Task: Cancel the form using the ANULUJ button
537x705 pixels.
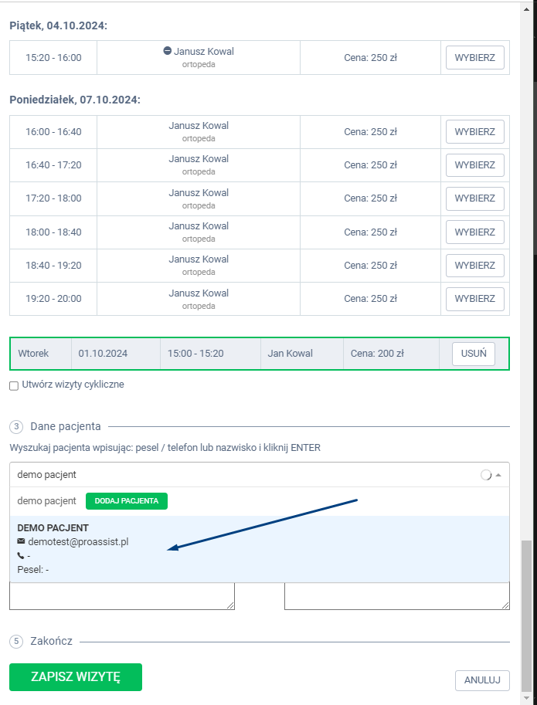Action: click(482, 680)
